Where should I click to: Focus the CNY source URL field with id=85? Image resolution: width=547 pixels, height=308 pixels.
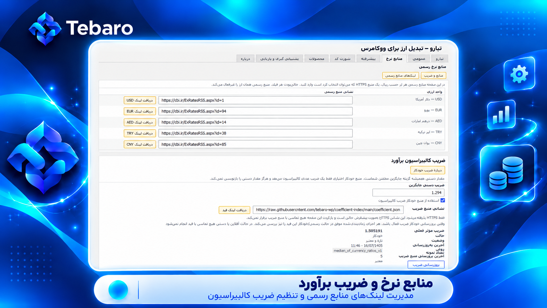tap(256, 144)
